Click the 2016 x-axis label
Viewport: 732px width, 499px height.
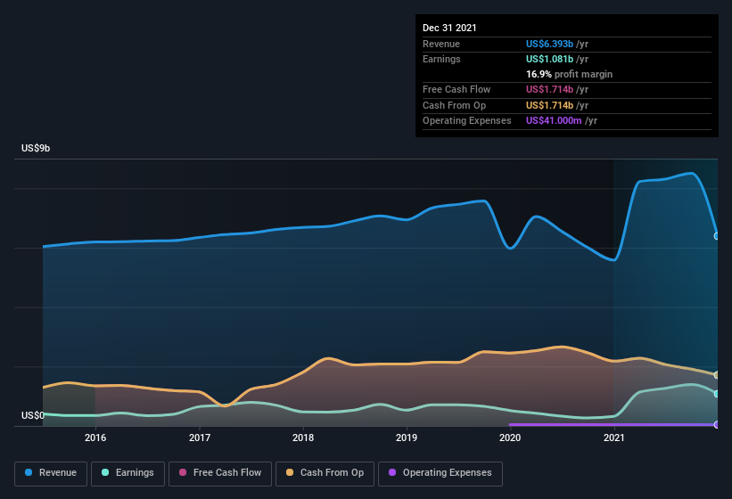point(95,438)
